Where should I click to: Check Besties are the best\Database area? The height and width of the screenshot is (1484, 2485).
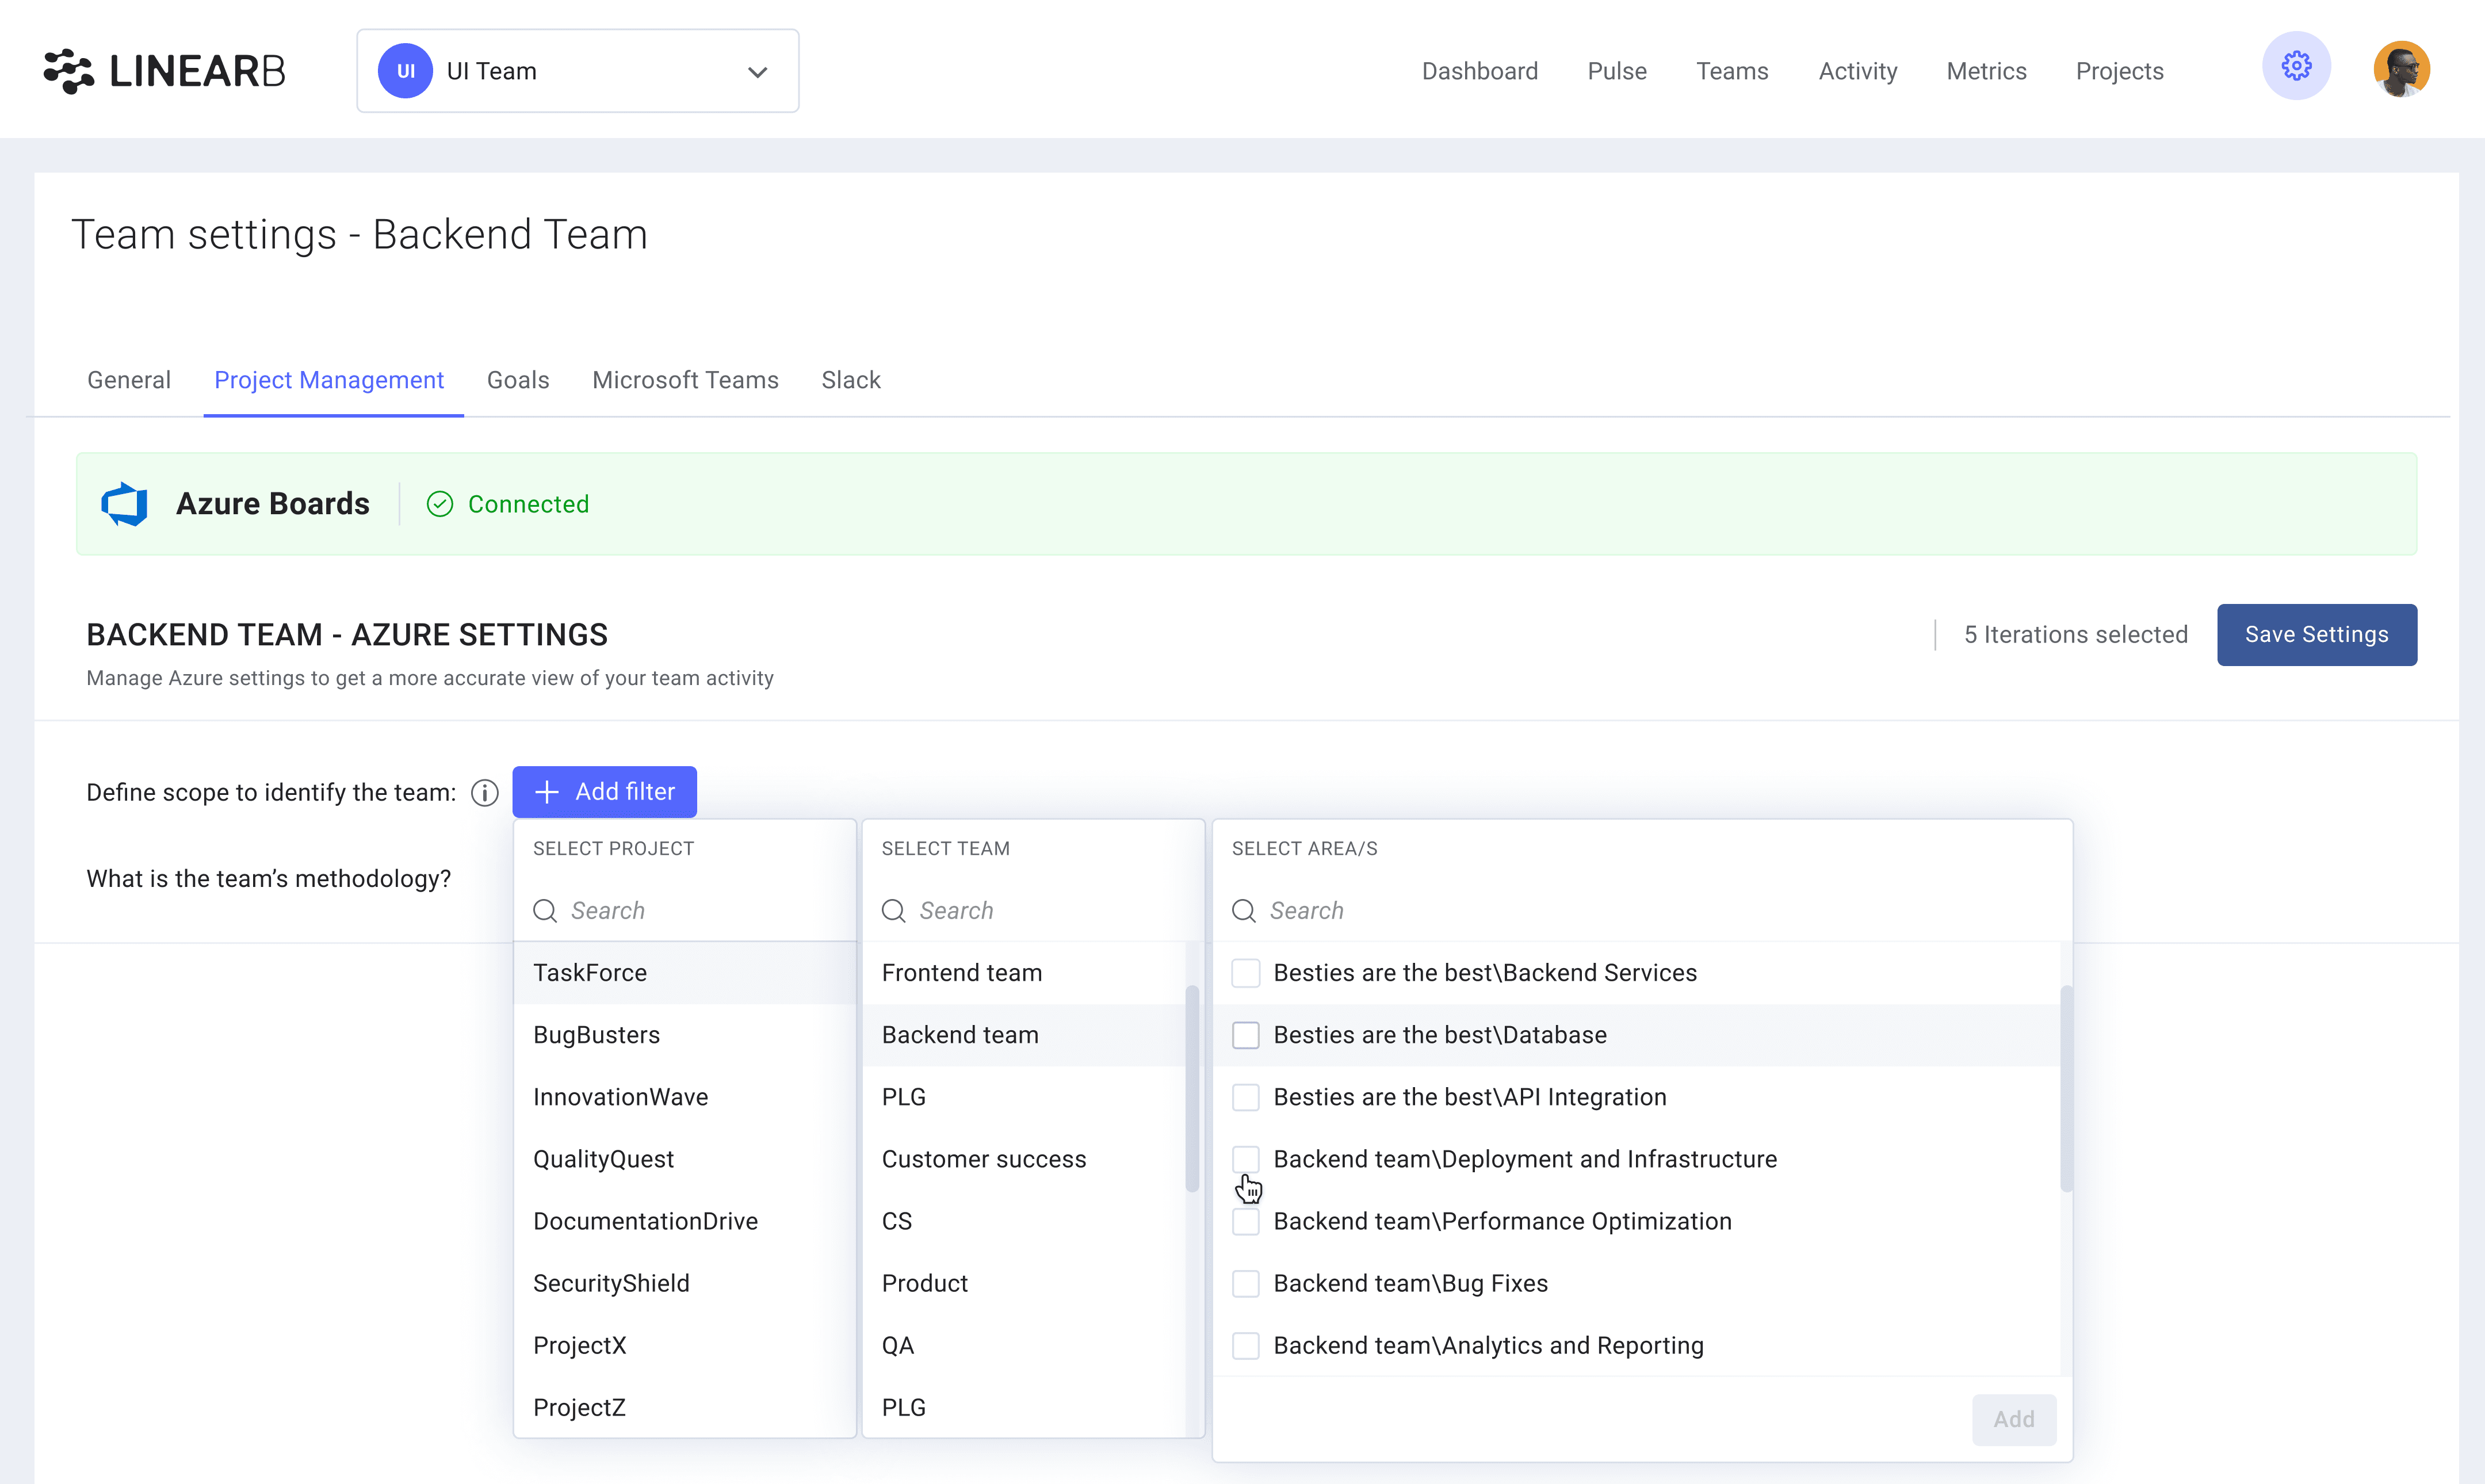[x=1246, y=1034]
